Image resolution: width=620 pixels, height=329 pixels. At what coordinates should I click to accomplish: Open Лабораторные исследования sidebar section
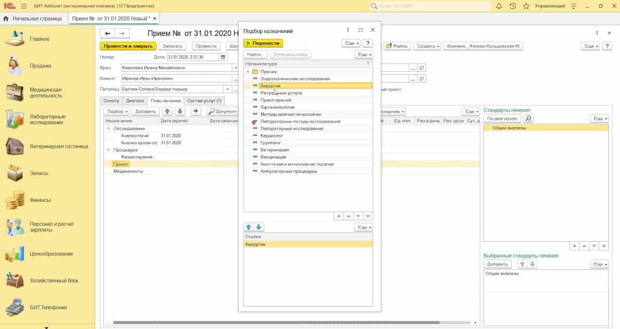point(47,119)
